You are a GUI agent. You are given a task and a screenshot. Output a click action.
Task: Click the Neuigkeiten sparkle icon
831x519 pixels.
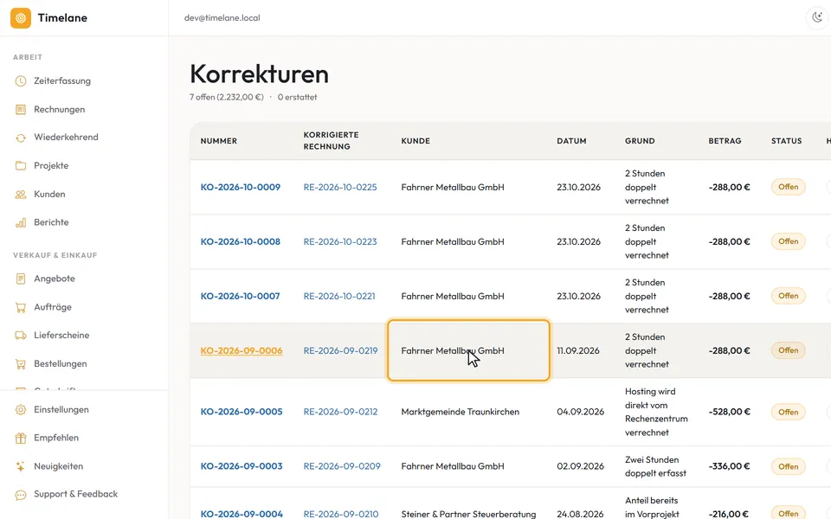[x=21, y=466]
